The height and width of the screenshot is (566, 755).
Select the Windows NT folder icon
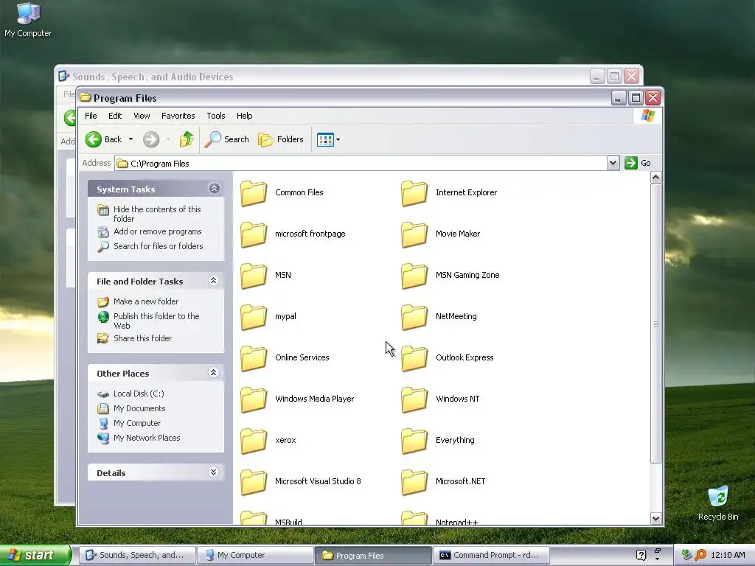414,399
